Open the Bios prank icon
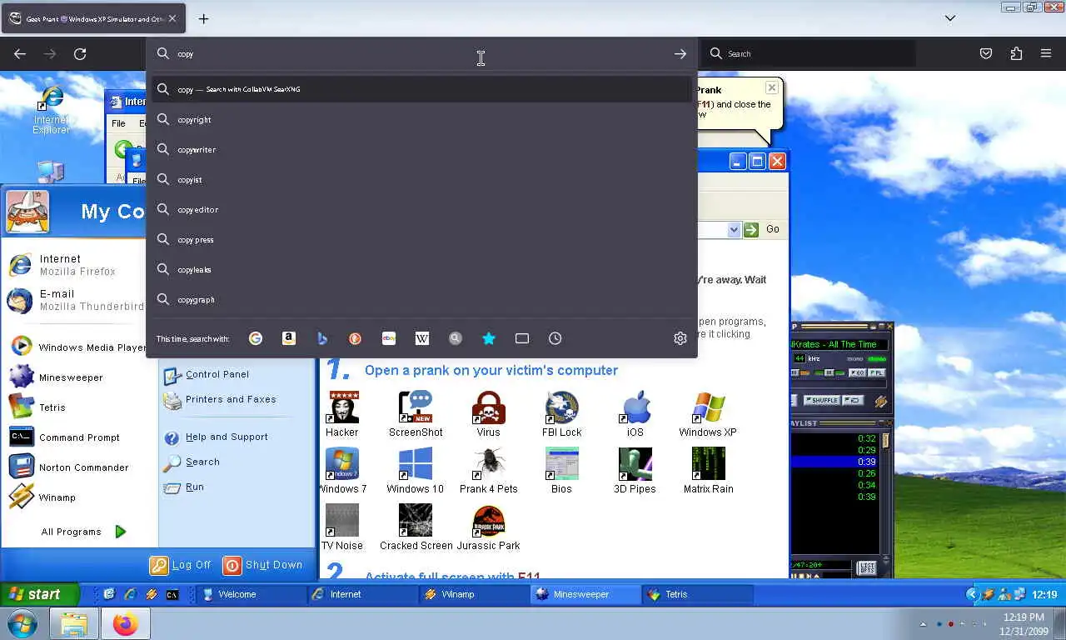Screen dimensions: 1066x640 click(x=562, y=471)
